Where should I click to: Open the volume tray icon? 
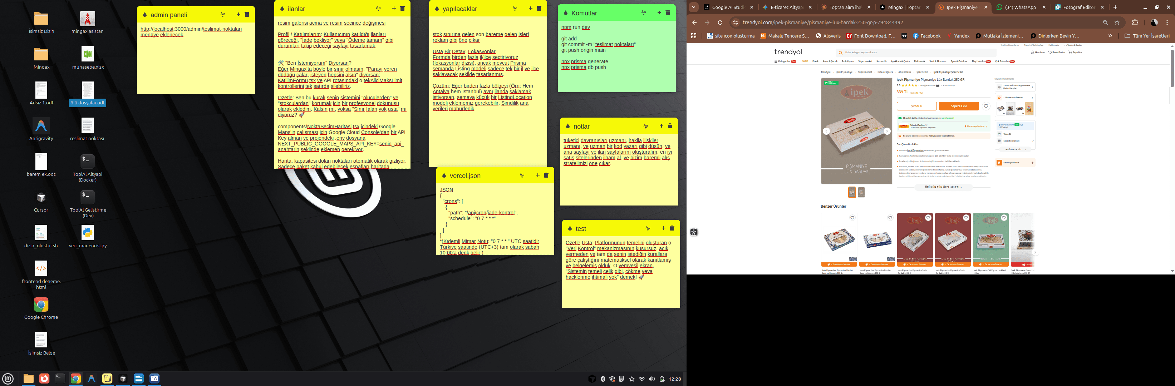652,379
